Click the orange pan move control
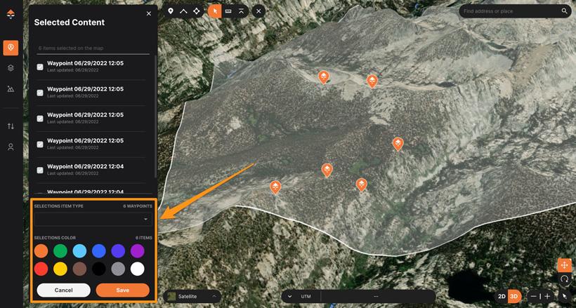This screenshot has width=576, height=308. pyautogui.click(x=564, y=265)
